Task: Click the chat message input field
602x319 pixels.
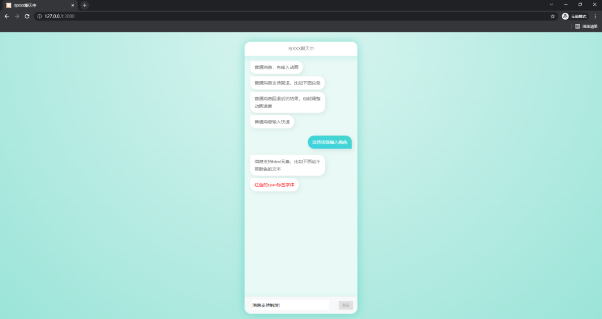Action: pyautogui.click(x=289, y=305)
